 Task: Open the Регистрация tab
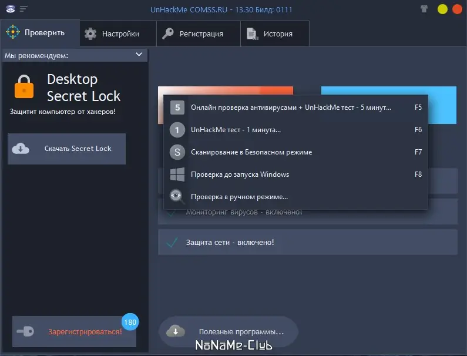tap(199, 33)
